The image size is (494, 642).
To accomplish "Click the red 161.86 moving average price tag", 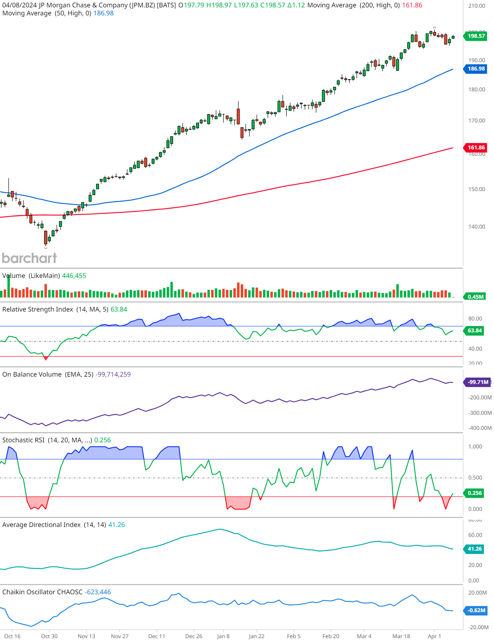I will coord(476,147).
